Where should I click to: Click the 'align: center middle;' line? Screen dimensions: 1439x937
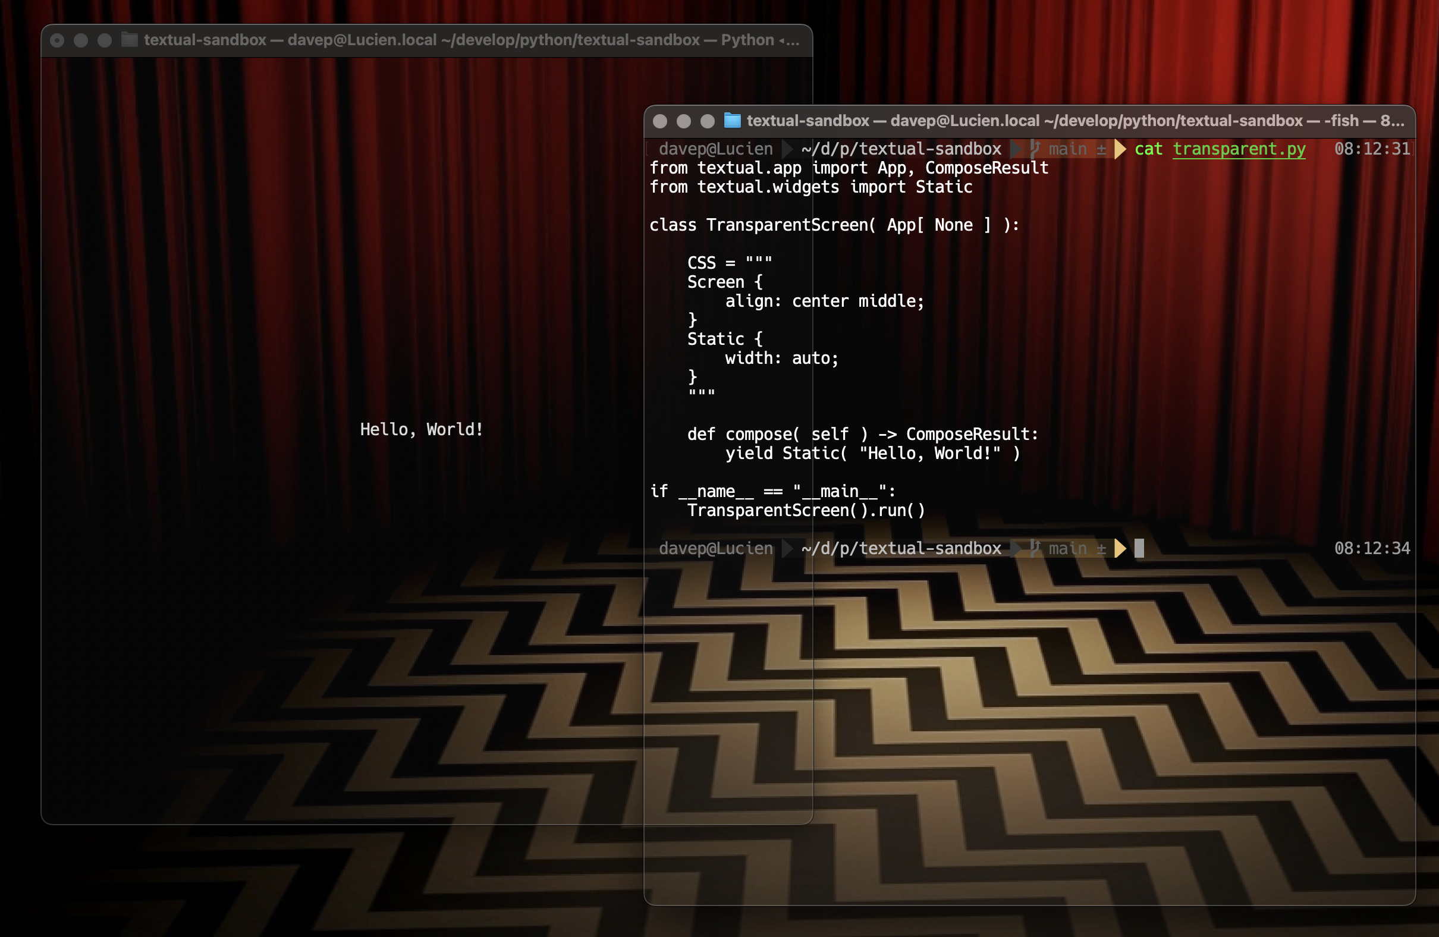point(825,301)
